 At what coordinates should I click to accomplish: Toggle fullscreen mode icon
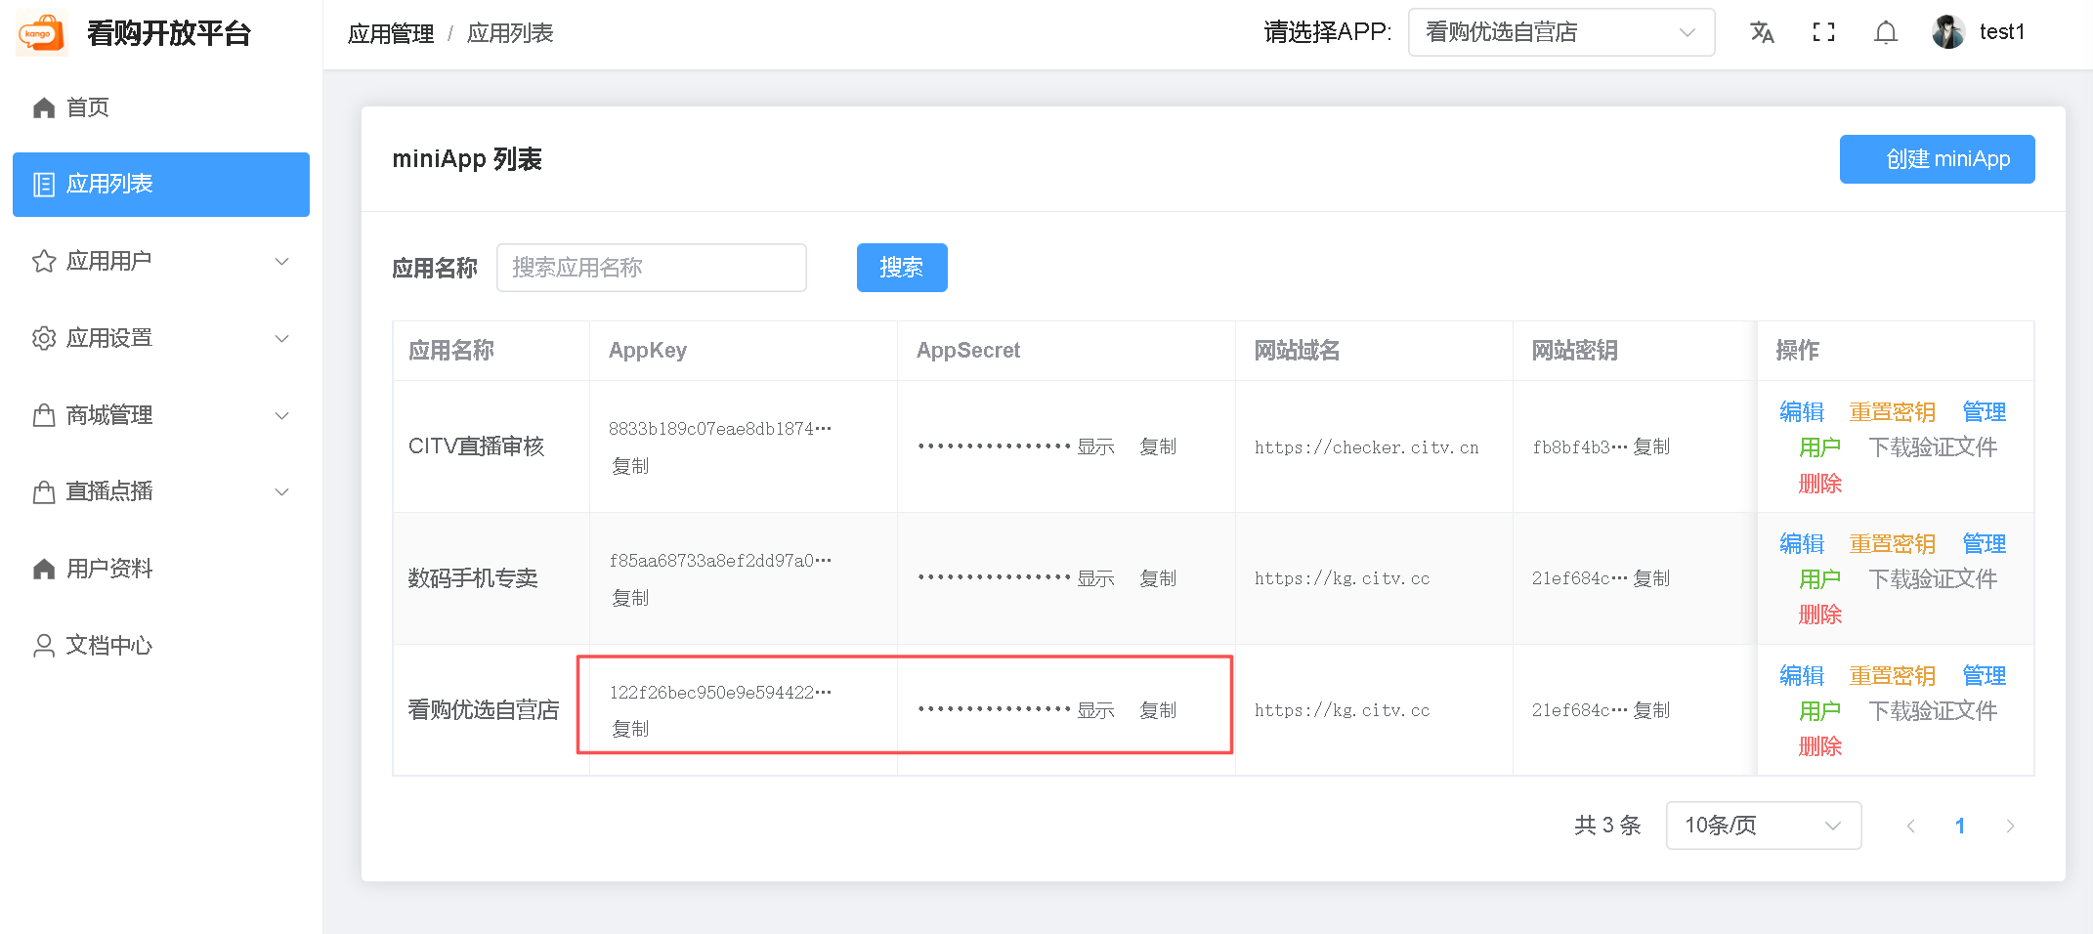point(1823,32)
